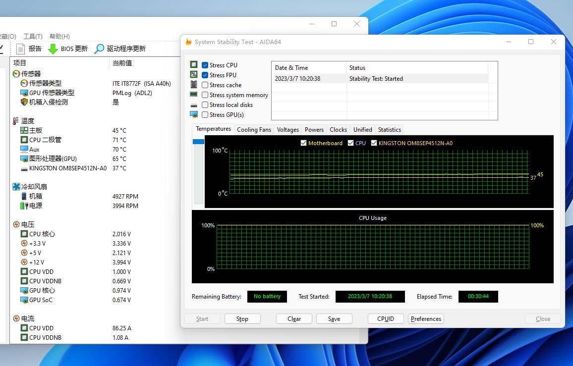The width and height of the screenshot is (573, 366).
Task: Click the cooling fan icon beside 冷却风扇
Action: (16, 187)
